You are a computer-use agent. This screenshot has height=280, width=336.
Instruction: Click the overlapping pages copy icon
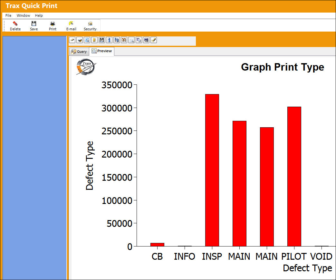click(139, 40)
